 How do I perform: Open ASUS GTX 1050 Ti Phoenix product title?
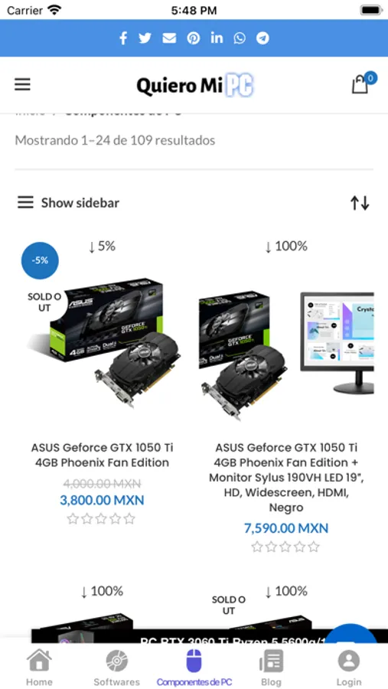[x=103, y=455]
